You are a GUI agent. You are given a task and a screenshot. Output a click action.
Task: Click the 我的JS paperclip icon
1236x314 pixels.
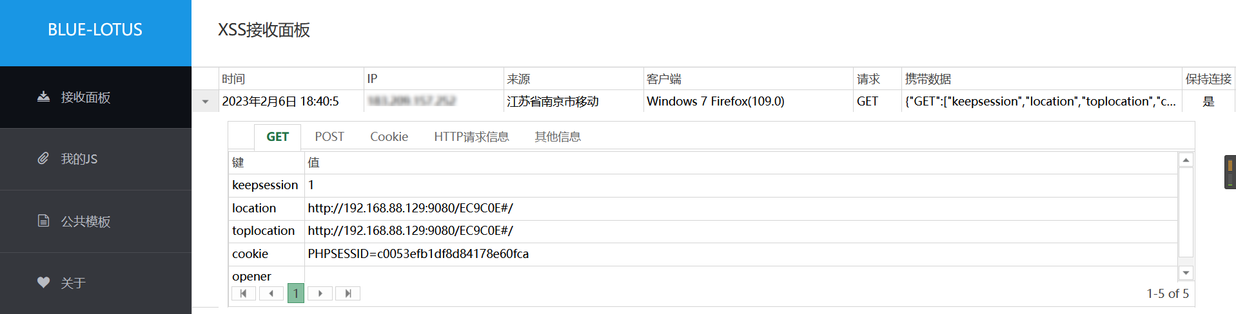tap(43, 158)
